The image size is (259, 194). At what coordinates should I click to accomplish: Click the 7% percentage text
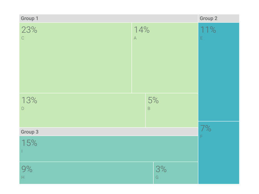point(206,128)
